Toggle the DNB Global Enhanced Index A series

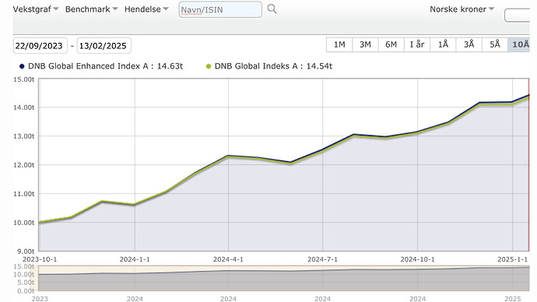[22, 66]
